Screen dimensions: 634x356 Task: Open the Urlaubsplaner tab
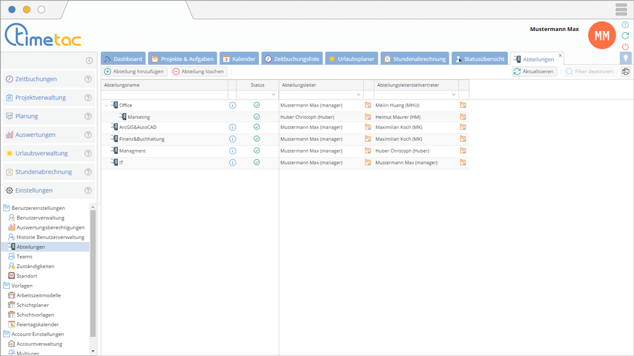(351, 59)
